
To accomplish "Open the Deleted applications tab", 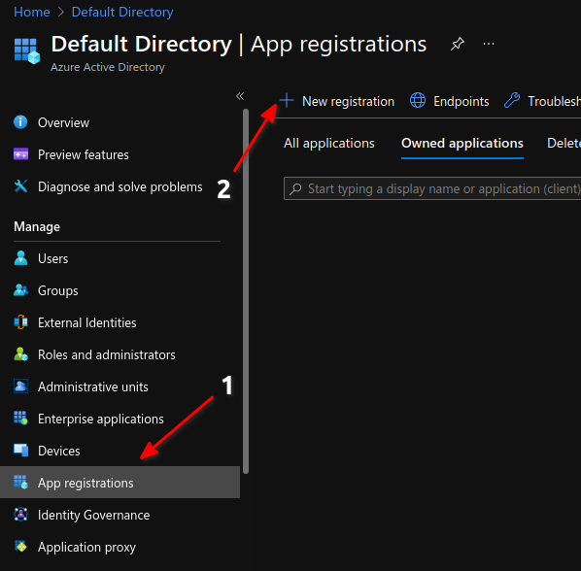I will pyautogui.click(x=564, y=144).
